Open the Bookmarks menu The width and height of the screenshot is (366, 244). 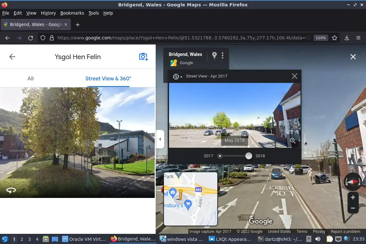coord(72,13)
